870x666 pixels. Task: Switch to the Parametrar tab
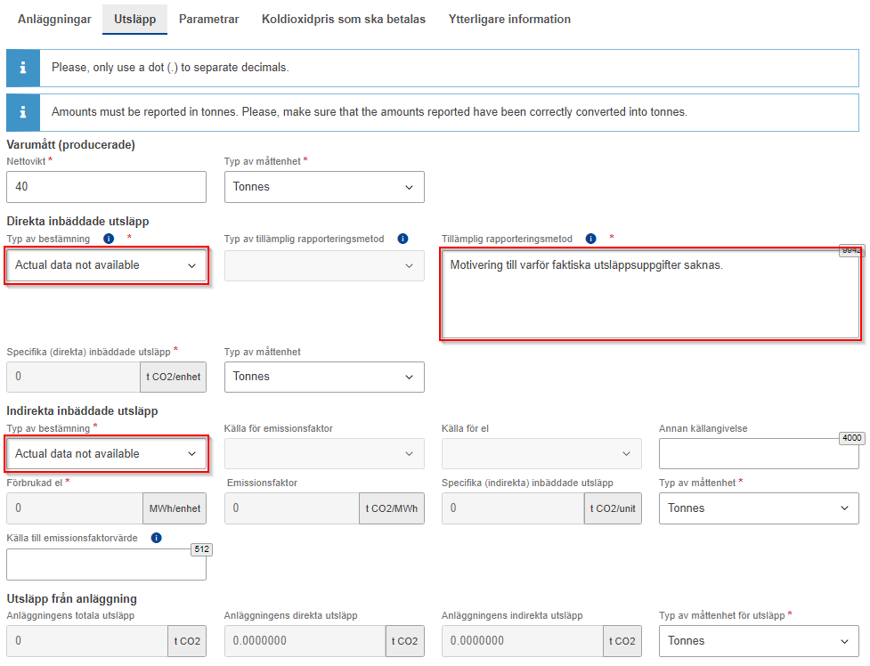(x=208, y=19)
